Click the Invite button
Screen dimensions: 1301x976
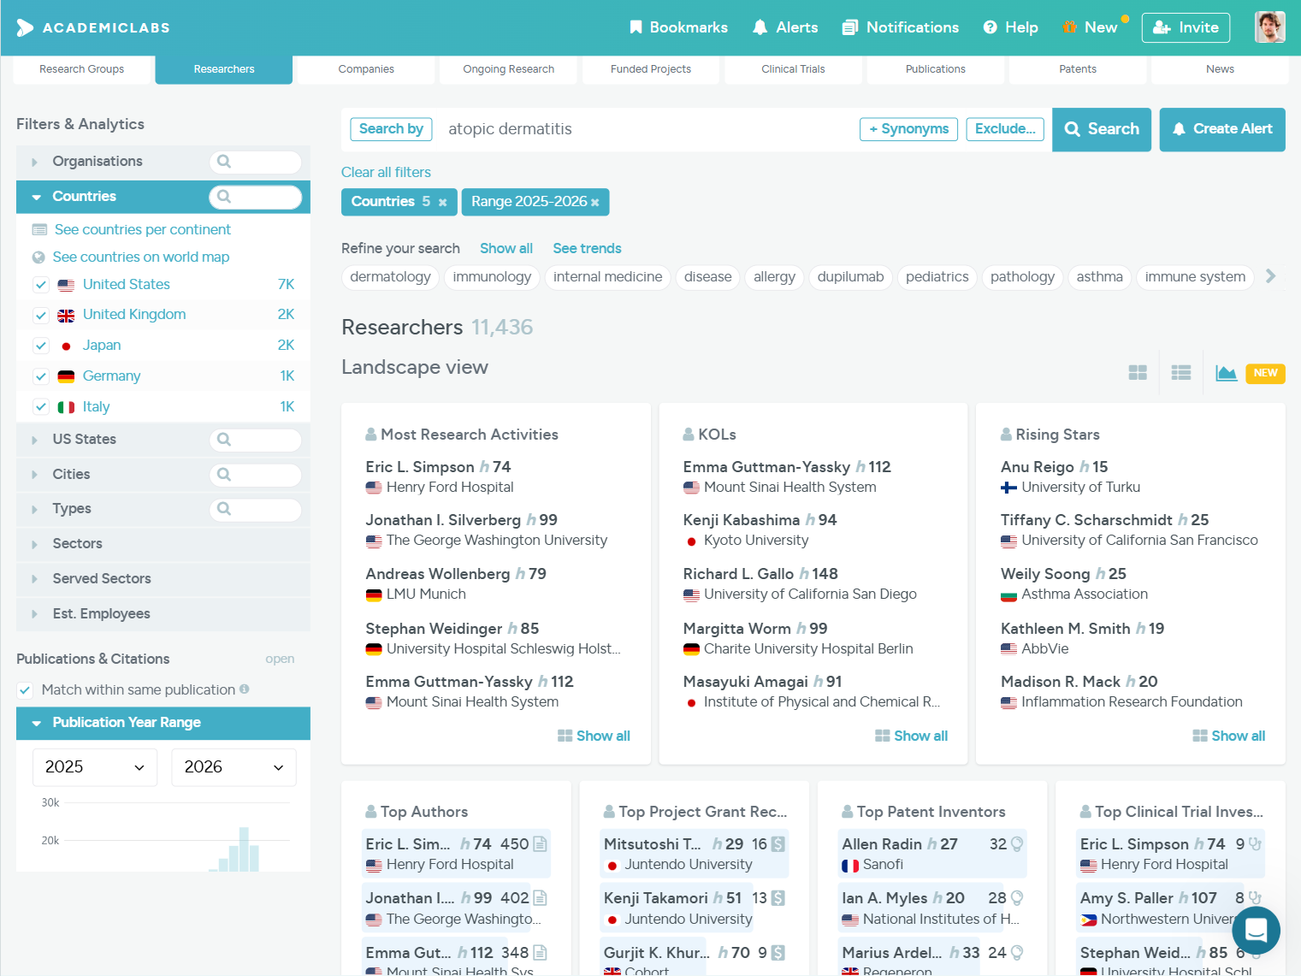pyautogui.click(x=1186, y=27)
